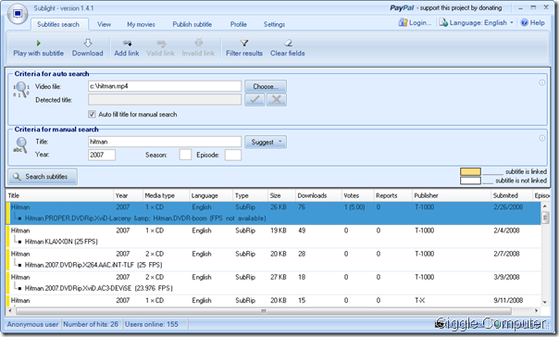Image resolution: width=559 pixels, height=337 pixels.
Task: Open the Suggest dropdown arrow
Action: pos(280,142)
